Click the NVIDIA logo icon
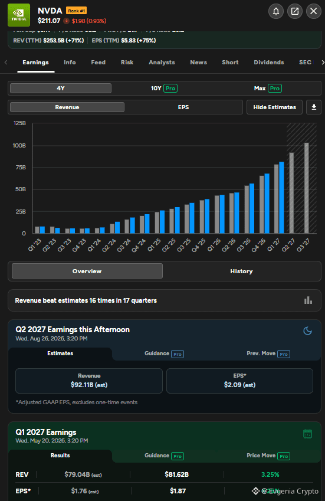 [19, 15]
